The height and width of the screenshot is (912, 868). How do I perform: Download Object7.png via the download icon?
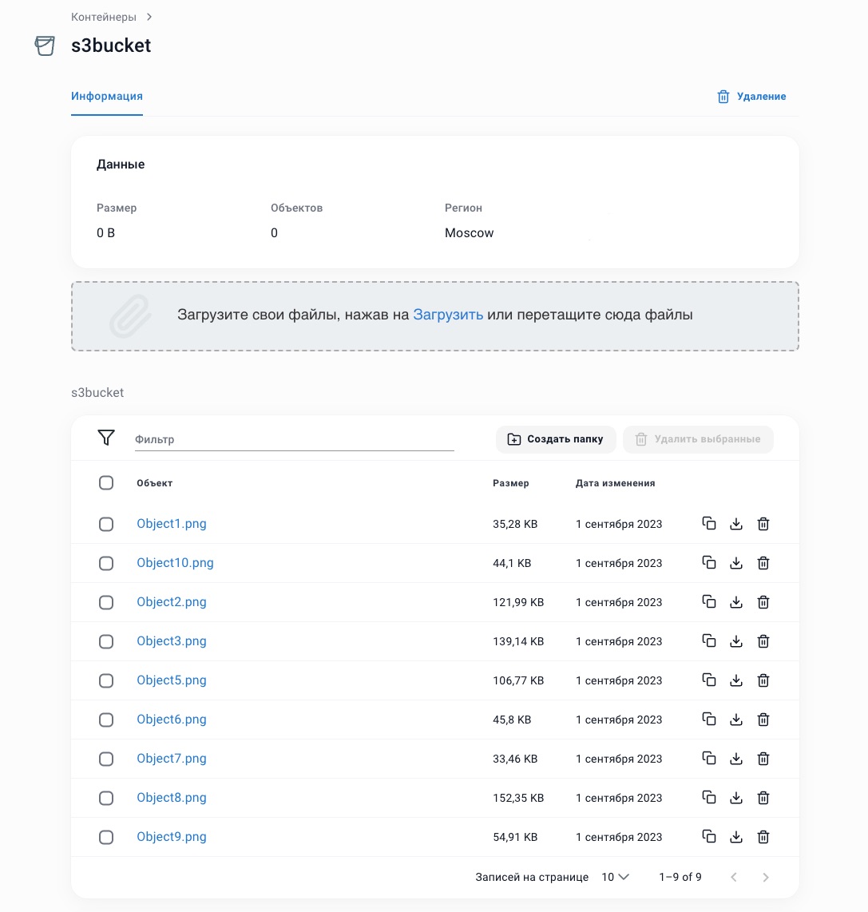click(x=736, y=759)
